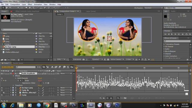Click Reset next to Transform
Screen dimensions: 192x108
(40, 85)
